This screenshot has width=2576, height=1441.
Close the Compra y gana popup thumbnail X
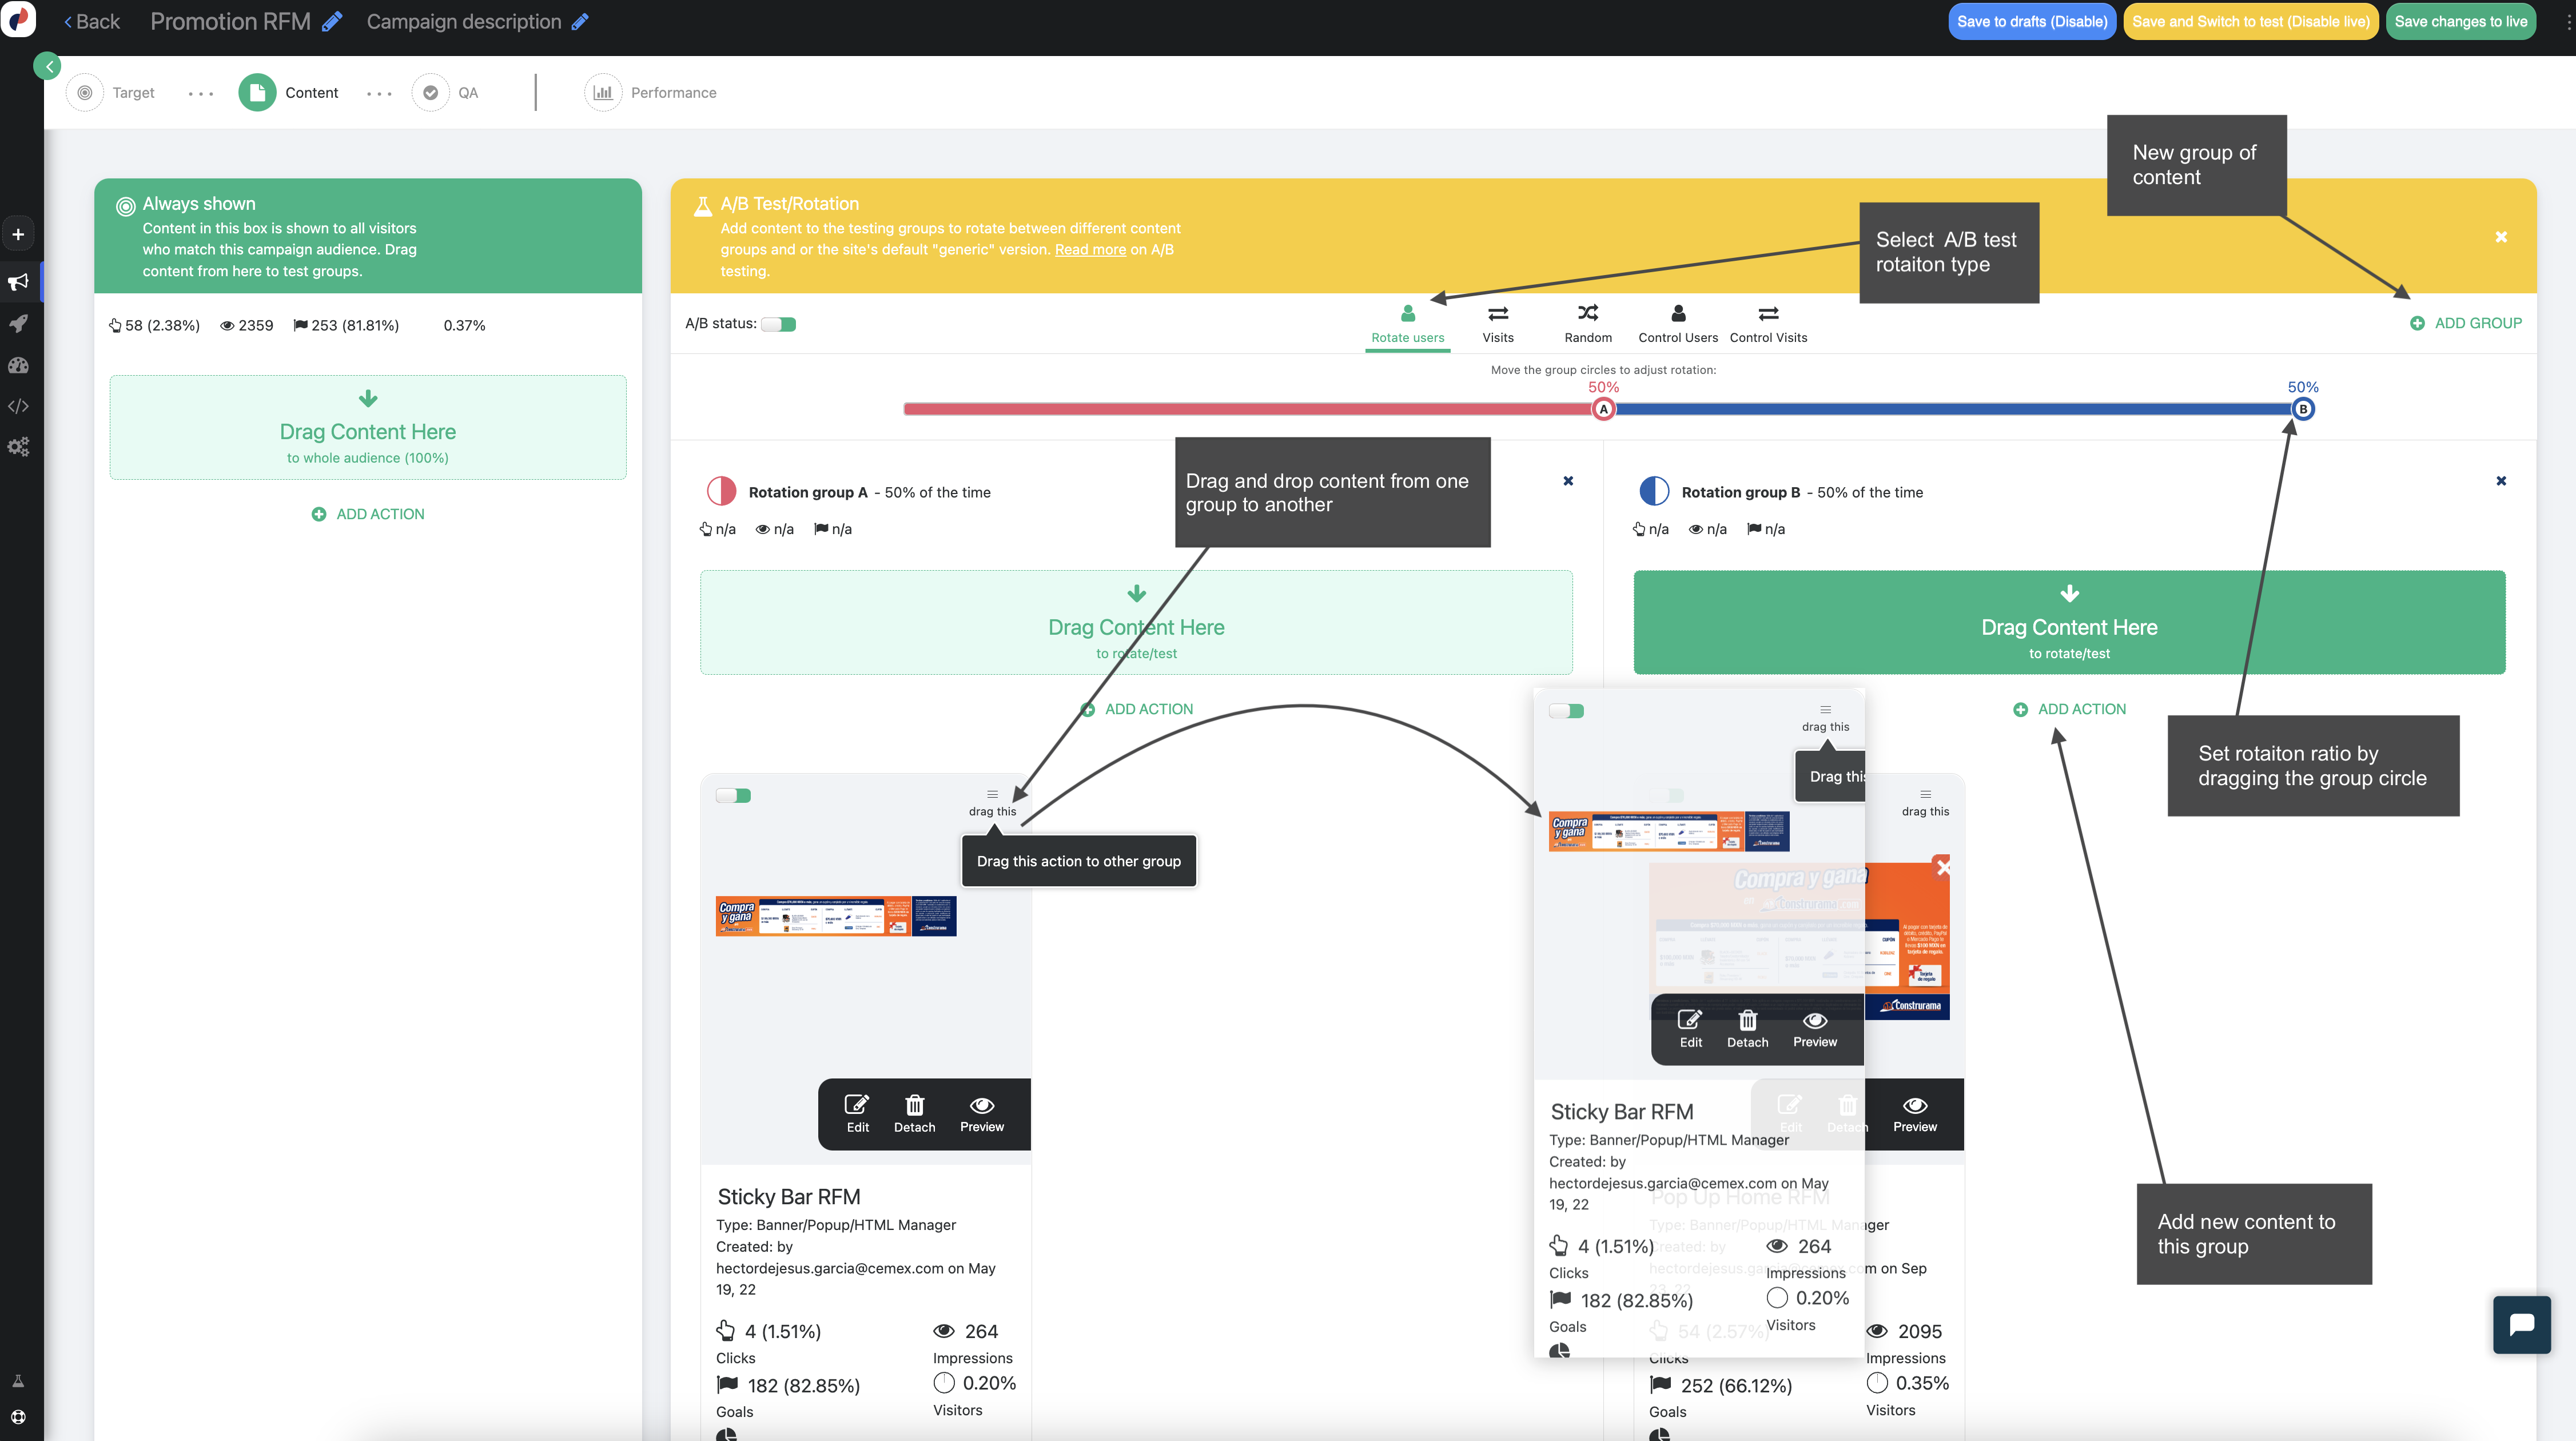(x=1942, y=867)
